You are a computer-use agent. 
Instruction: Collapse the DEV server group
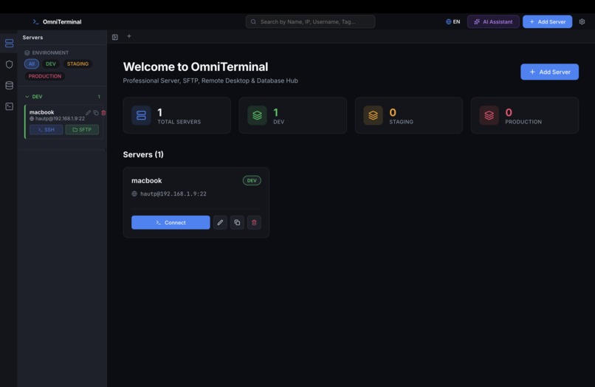click(x=27, y=97)
